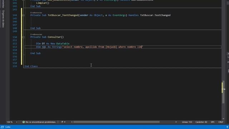Click the vertical scrollbar thumb
Viewport: 229px width, 129px height.
coord(223,92)
